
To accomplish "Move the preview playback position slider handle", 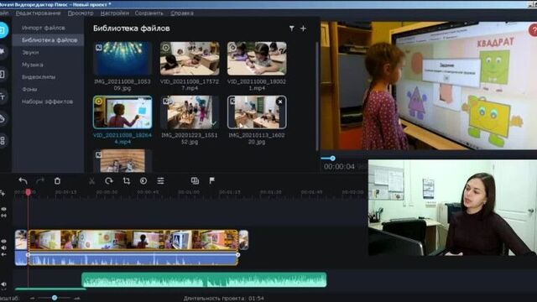I will click(x=332, y=159).
